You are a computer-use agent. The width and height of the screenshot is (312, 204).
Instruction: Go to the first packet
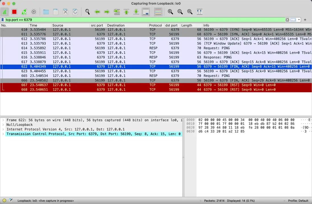click(x=126, y=12)
